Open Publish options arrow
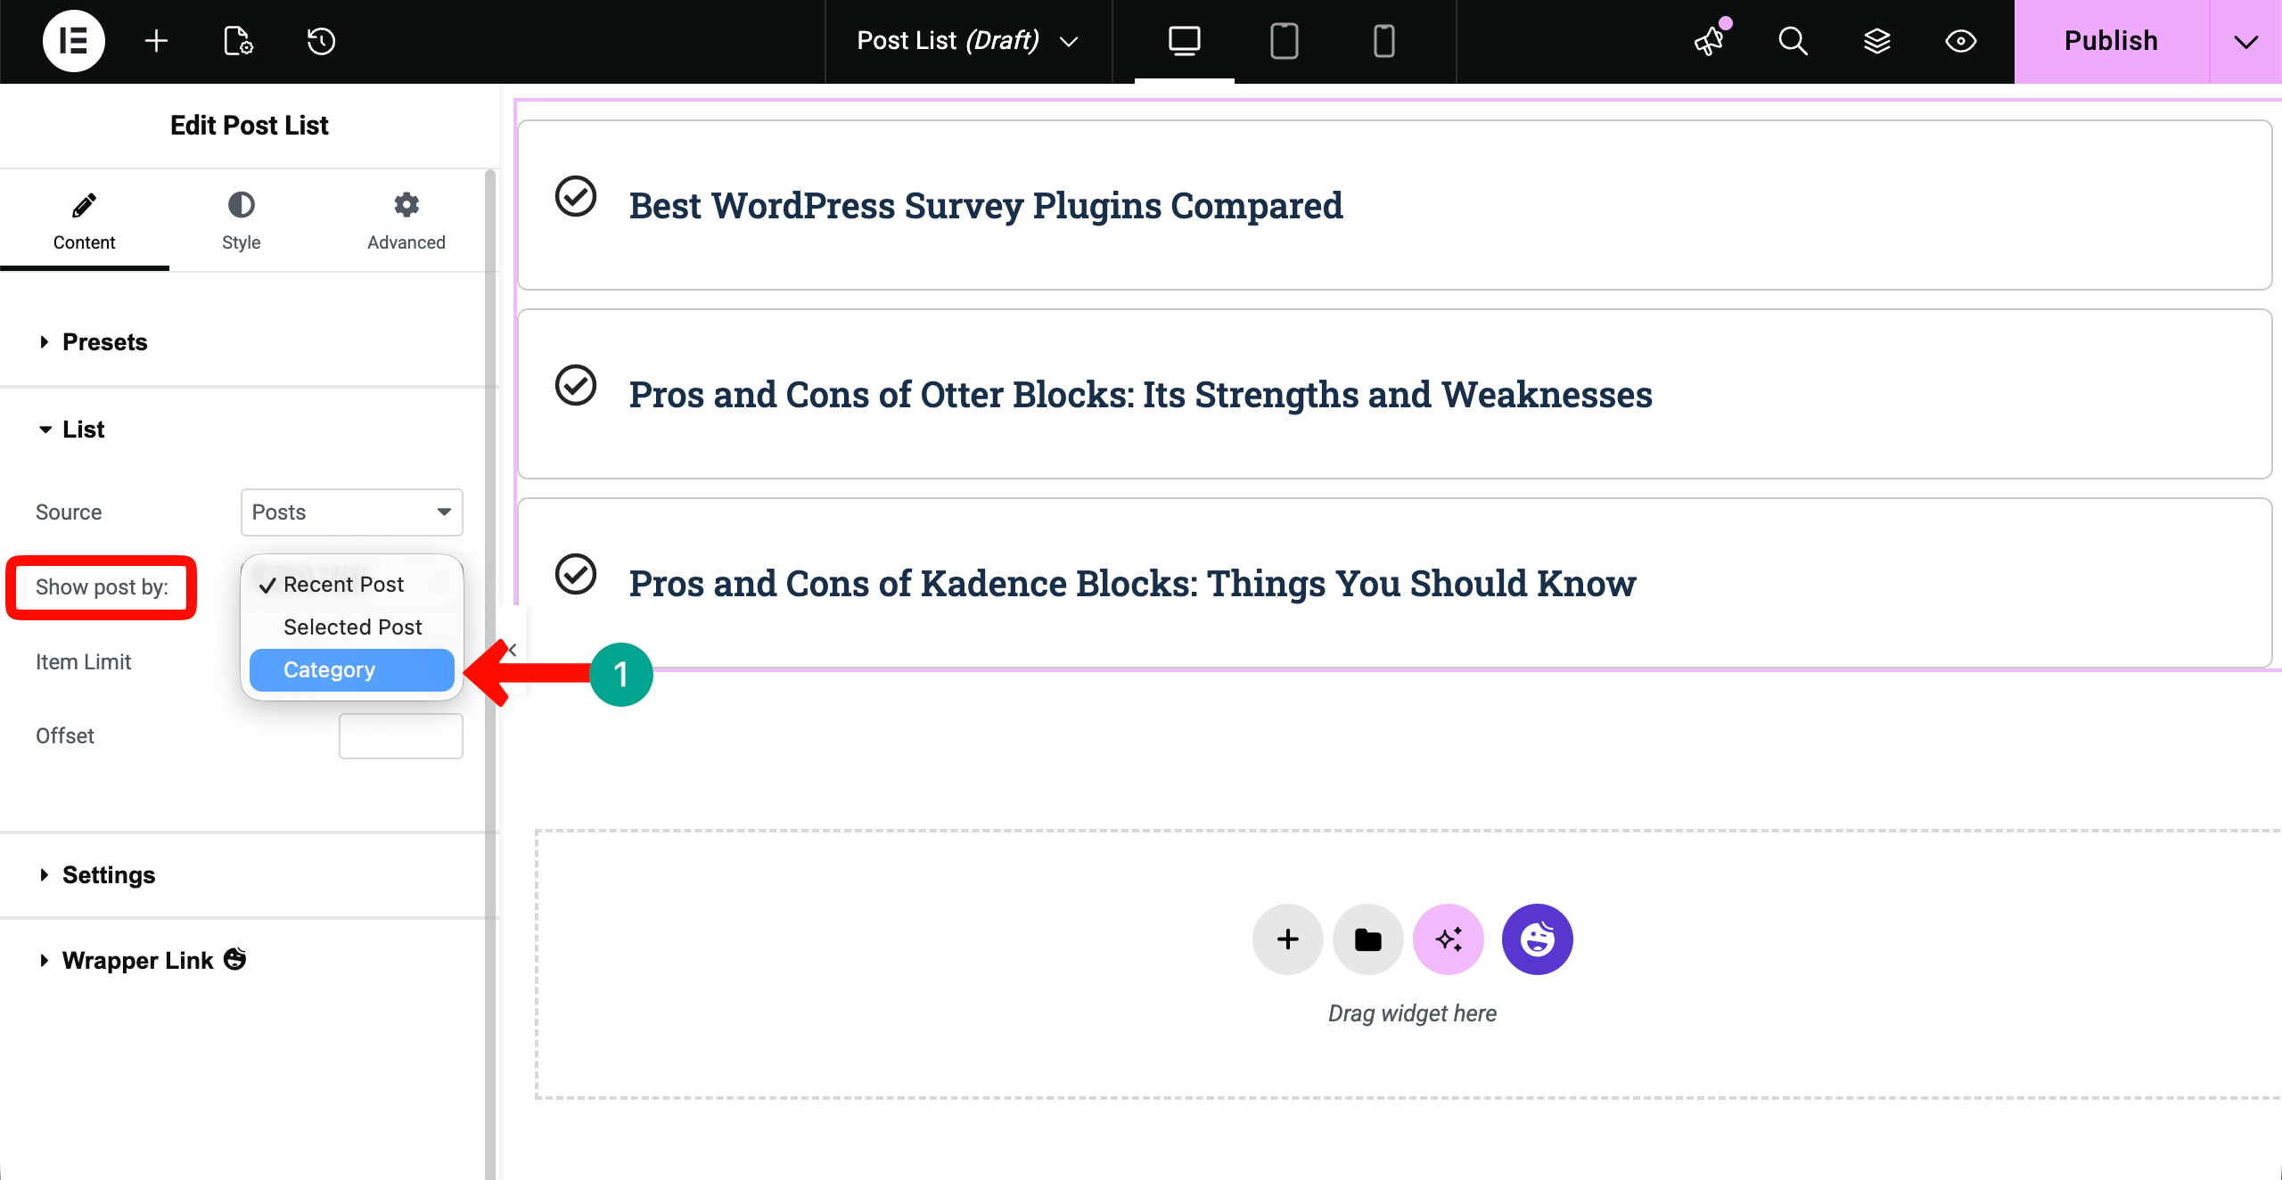The width and height of the screenshot is (2282, 1180). [2245, 41]
